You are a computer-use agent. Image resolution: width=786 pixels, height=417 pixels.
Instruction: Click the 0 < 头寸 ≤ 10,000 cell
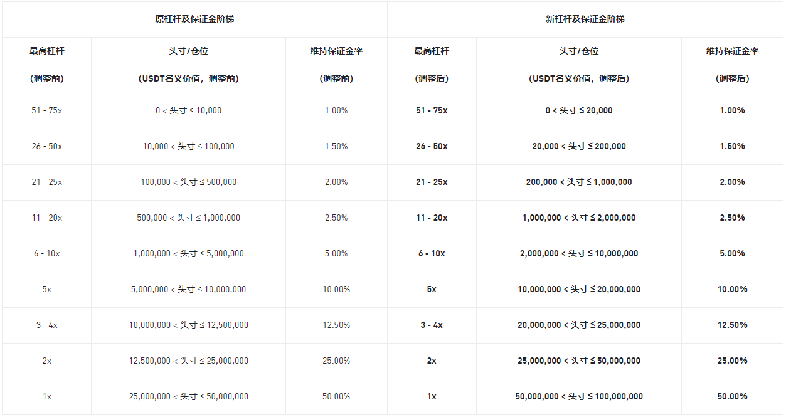pyautogui.click(x=188, y=110)
